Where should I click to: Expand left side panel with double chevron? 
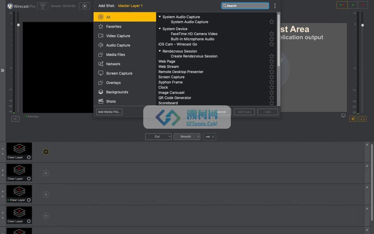click(2, 70)
